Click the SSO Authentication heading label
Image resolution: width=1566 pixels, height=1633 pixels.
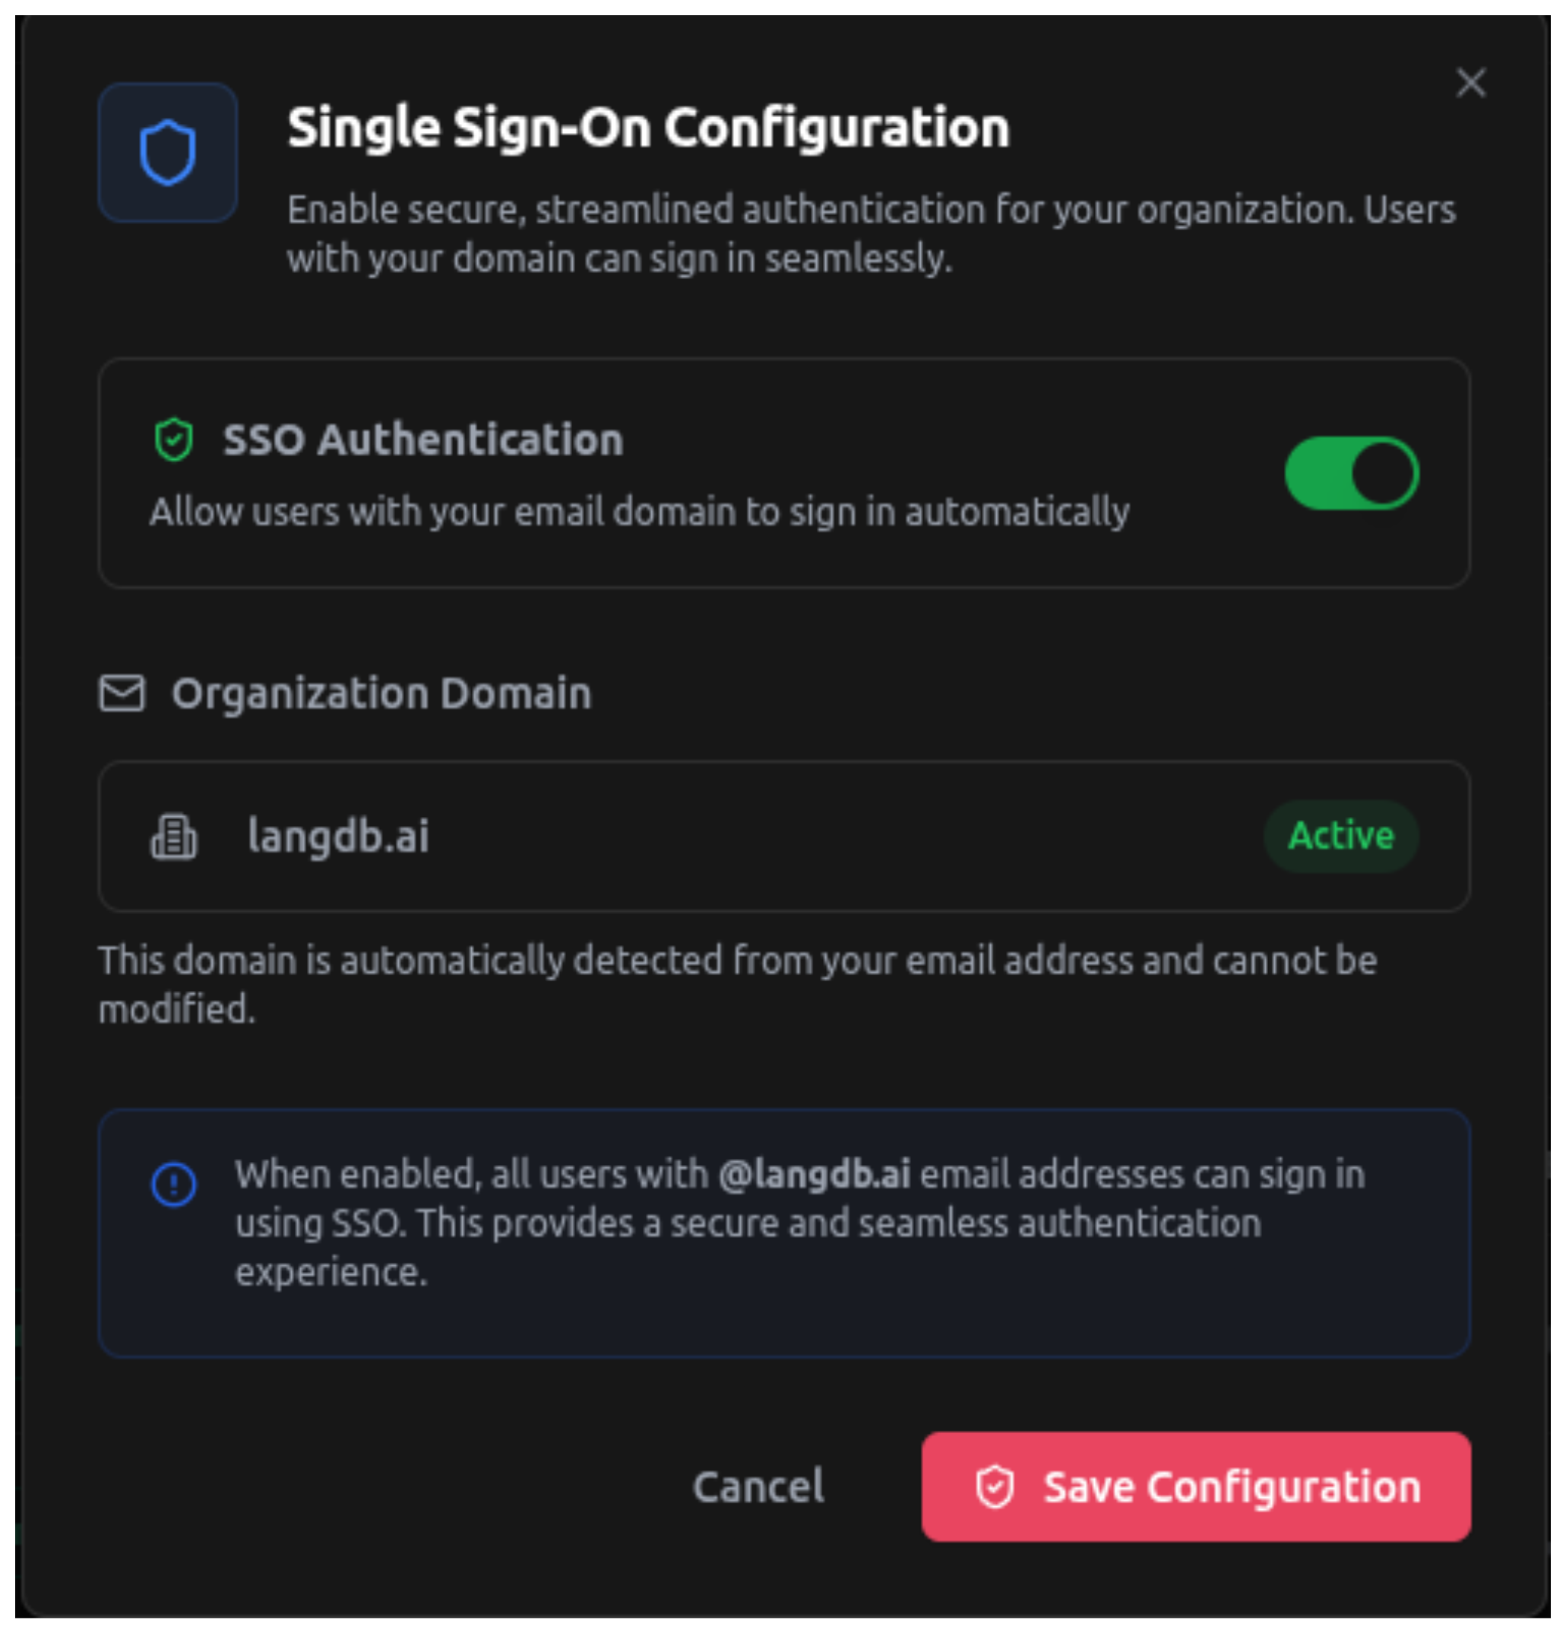(423, 439)
